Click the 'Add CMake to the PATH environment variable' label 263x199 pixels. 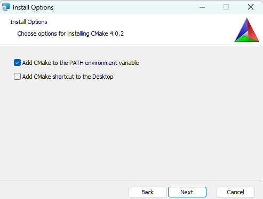tap(81, 63)
